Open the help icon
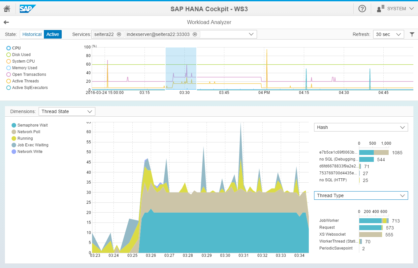The width and height of the screenshot is (418, 268). pos(362,9)
